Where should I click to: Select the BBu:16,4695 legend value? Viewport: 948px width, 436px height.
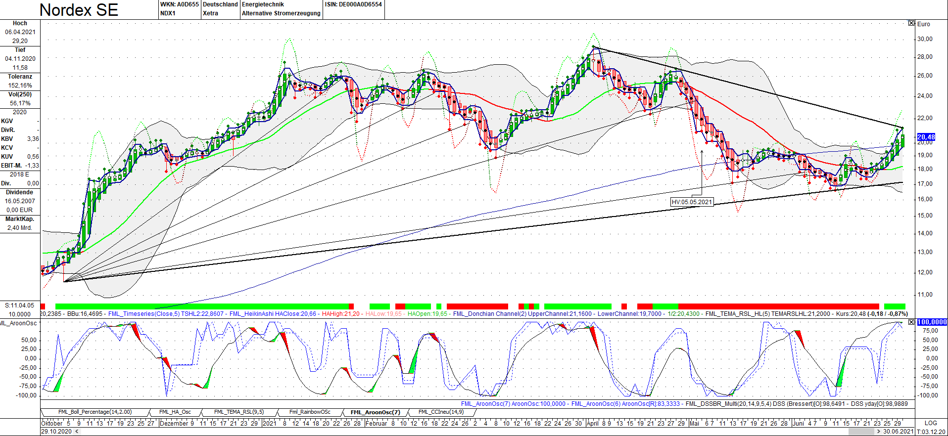tap(85, 314)
